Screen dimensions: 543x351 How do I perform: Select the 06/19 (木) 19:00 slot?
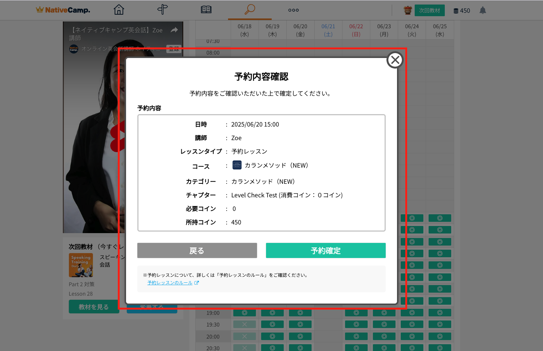272,313
